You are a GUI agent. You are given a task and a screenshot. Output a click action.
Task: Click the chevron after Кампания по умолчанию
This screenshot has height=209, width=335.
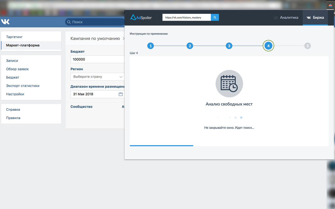pyautogui.click(x=123, y=39)
